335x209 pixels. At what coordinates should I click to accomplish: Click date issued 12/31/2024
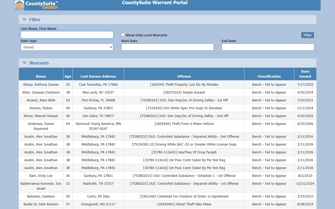(305, 183)
